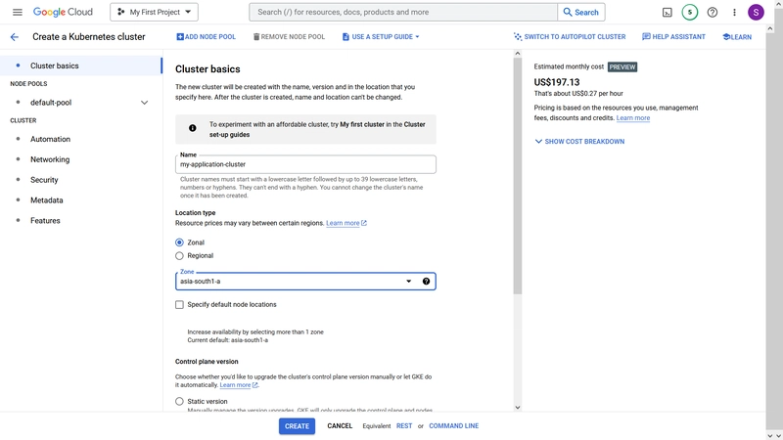Viewport: 783px width, 440px height.
Task: Select the Static version radio button
Action: click(179, 402)
